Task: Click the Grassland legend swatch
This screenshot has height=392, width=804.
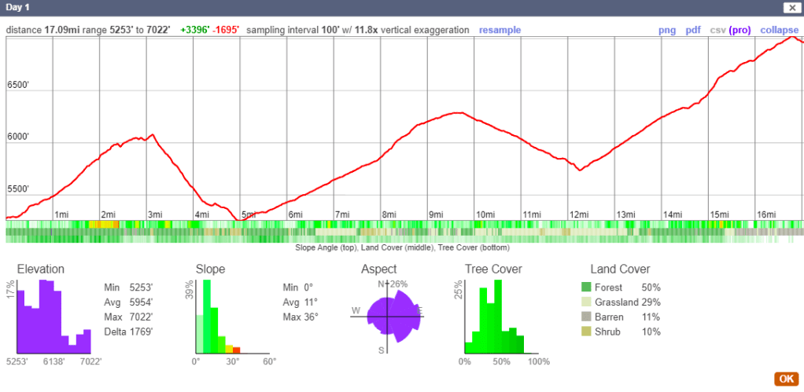Action: pos(585,302)
